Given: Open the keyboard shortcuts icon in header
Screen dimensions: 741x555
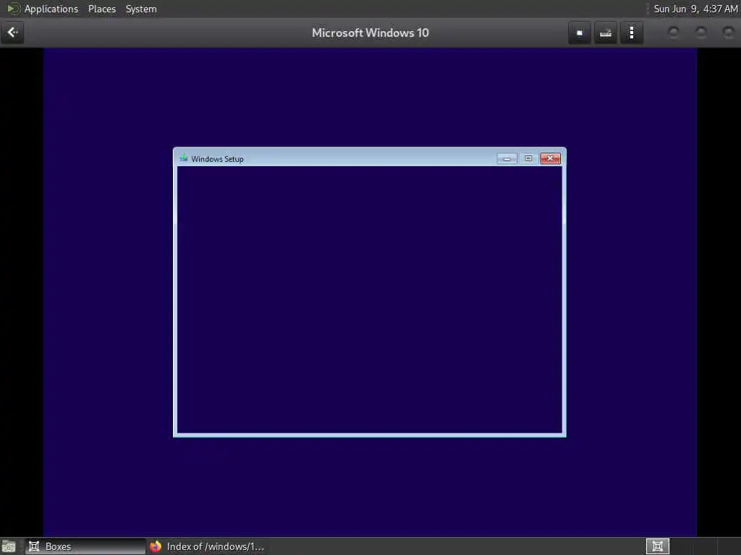Looking at the screenshot, I should click(606, 33).
